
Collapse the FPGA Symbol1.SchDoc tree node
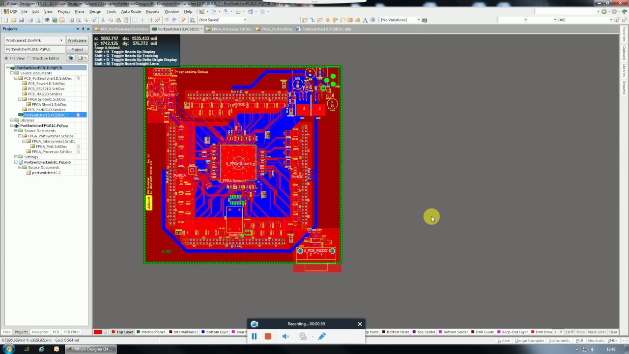tap(20, 99)
